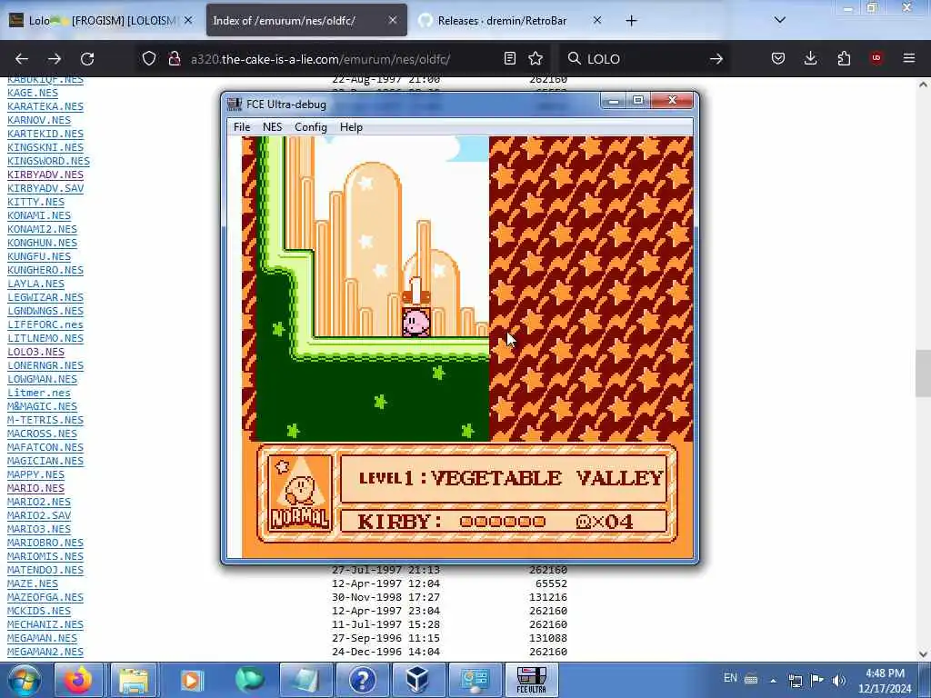
Task: Switch to the Releases dremin/RetroBar tab
Action: pyautogui.click(x=502, y=21)
